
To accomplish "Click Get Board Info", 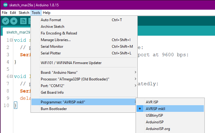I will coord(52,92).
